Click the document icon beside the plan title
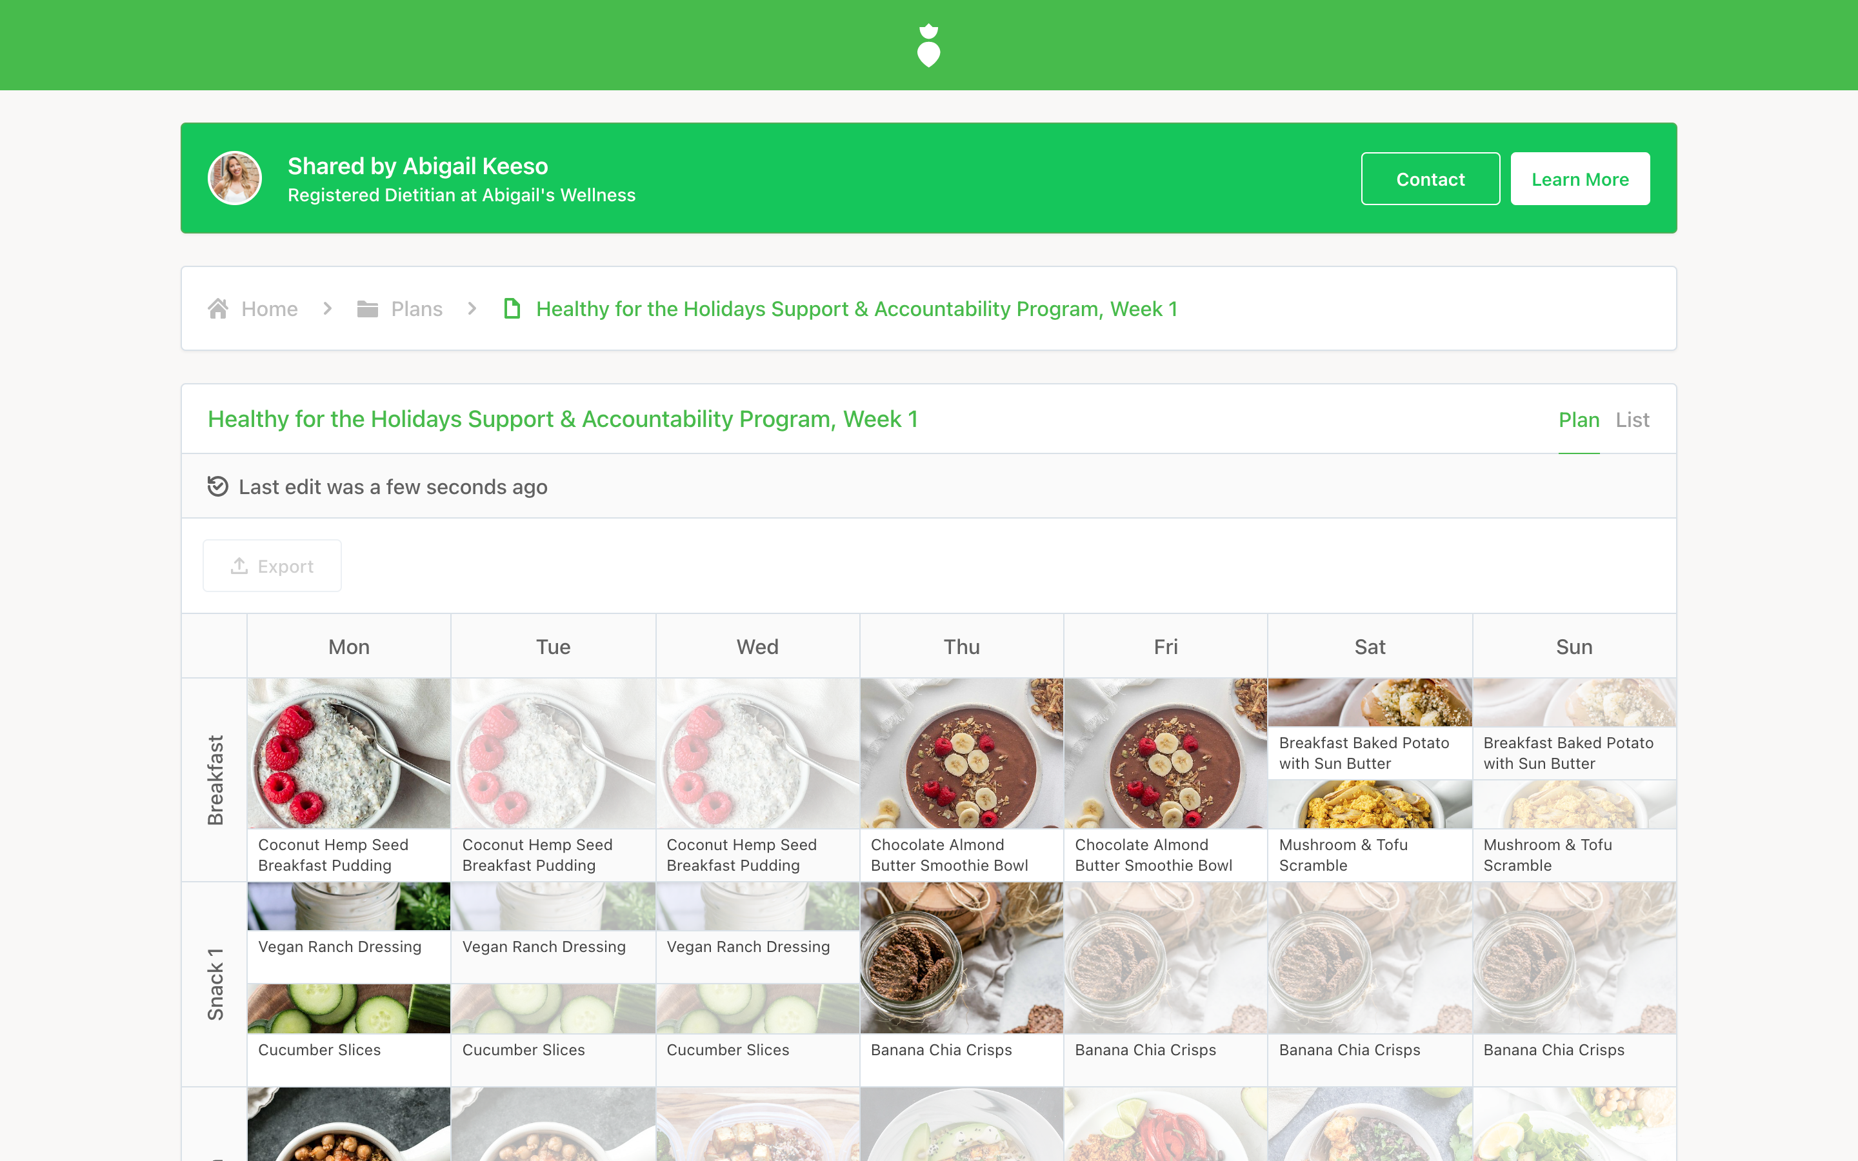The height and width of the screenshot is (1161, 1858). (x=512, y=309)
